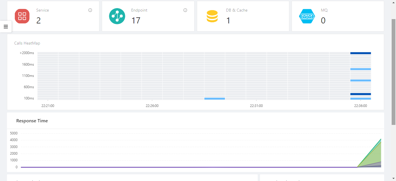Click the info icon beside Service
This screenshot has width=396, height=181.
(x=90, y=10)
